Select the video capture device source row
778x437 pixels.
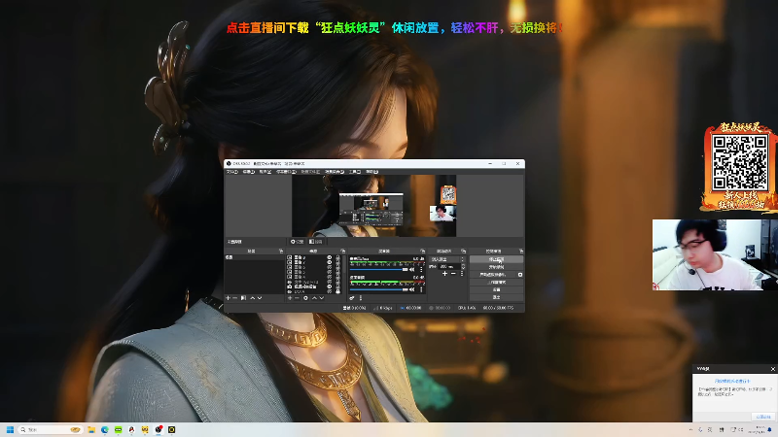[314, 286]
